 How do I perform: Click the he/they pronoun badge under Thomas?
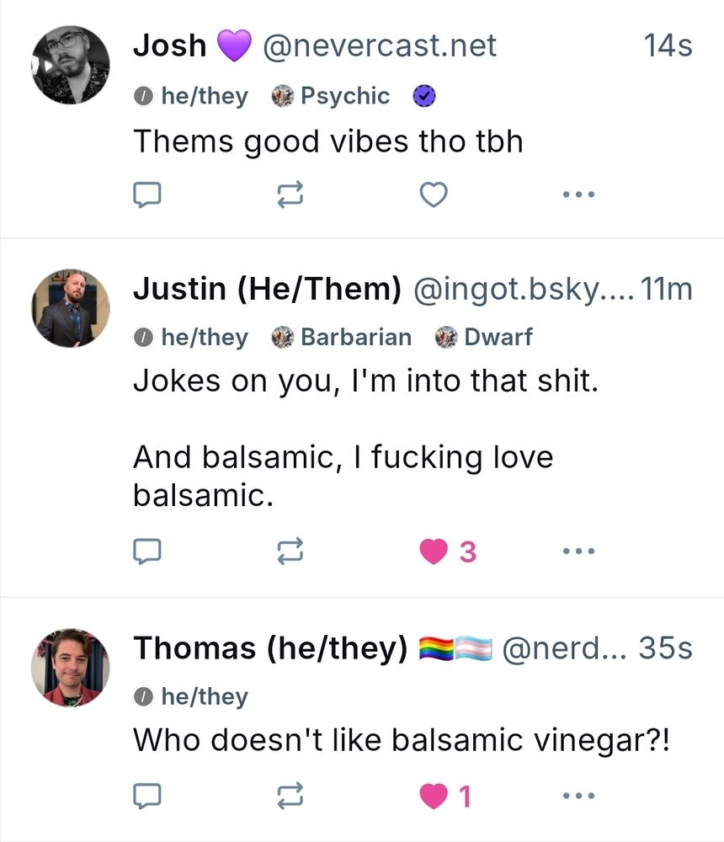189,696
